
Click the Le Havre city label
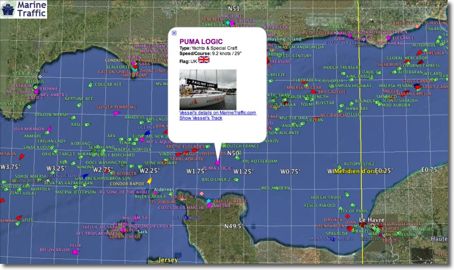pyautogui.click(x=372, y=220)
